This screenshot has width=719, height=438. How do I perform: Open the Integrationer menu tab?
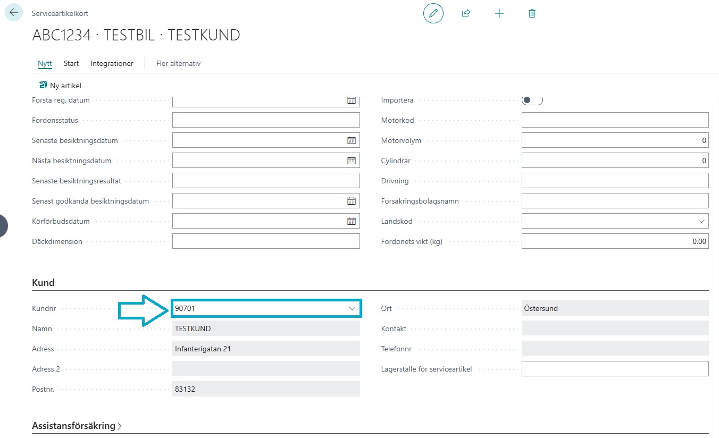pos(112,63)
